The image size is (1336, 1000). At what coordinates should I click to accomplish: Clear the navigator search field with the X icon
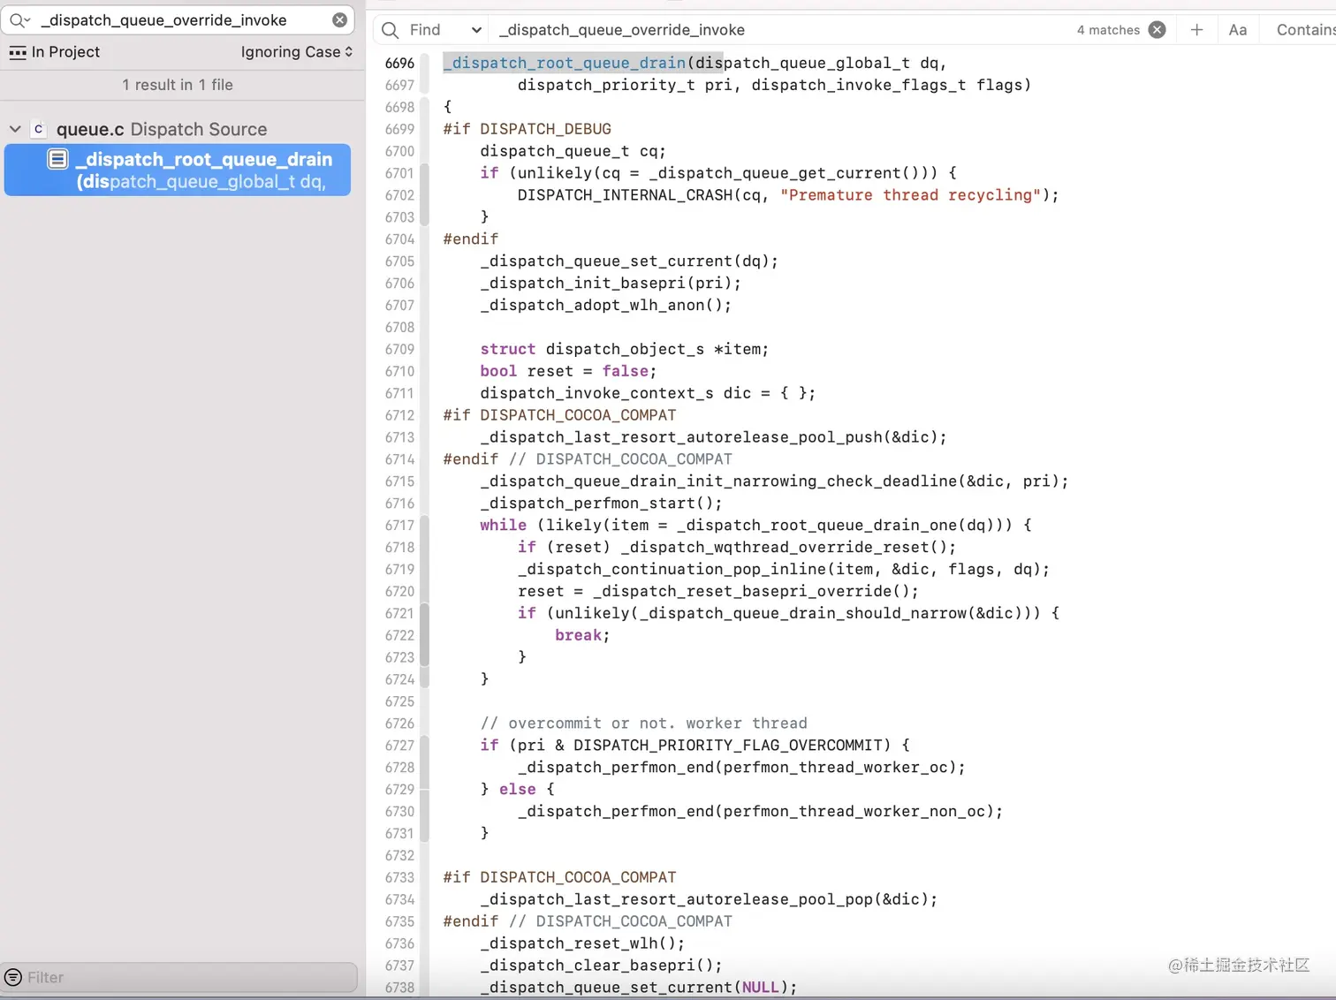(339, 19)
